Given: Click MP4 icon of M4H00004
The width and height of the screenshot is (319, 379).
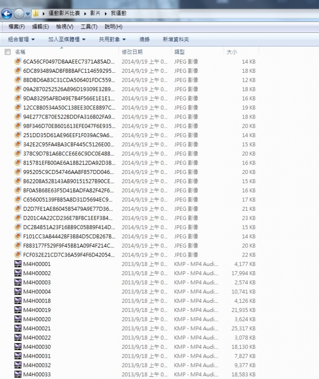Looking at the screenshot, I should [x=18, y=292].
